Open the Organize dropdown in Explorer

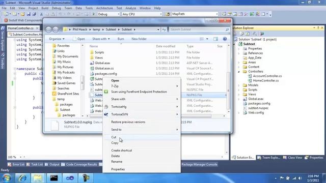(x=57, y=39)
